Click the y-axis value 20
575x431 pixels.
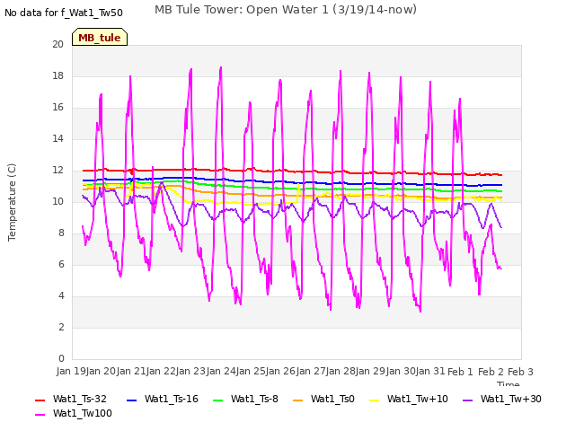[x=57, y=44]
